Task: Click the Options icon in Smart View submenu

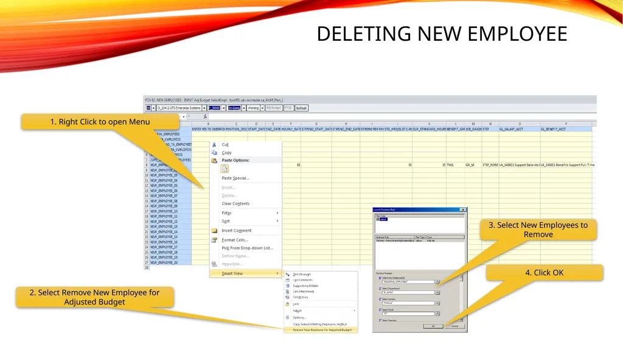Action: [287, 317]
